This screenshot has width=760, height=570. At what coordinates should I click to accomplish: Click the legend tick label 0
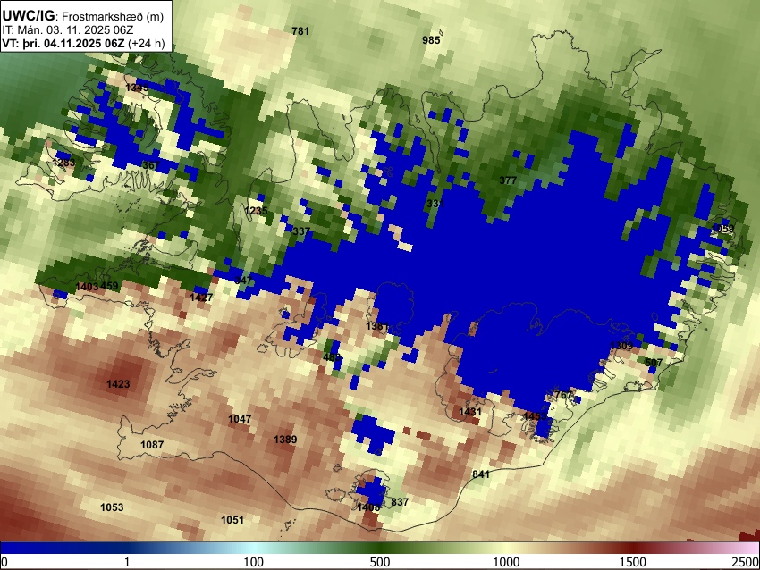(x=4, y=562)
